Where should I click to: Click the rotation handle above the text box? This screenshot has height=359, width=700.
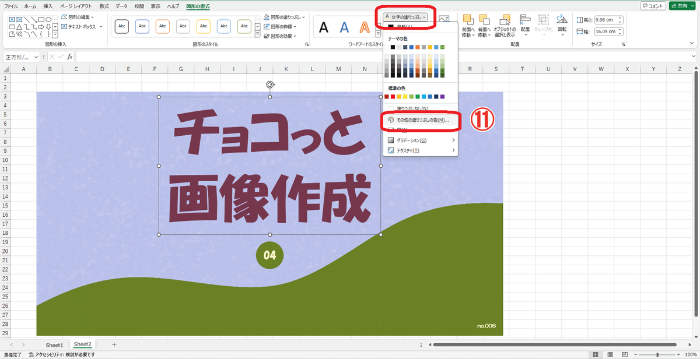pos(270,85)
